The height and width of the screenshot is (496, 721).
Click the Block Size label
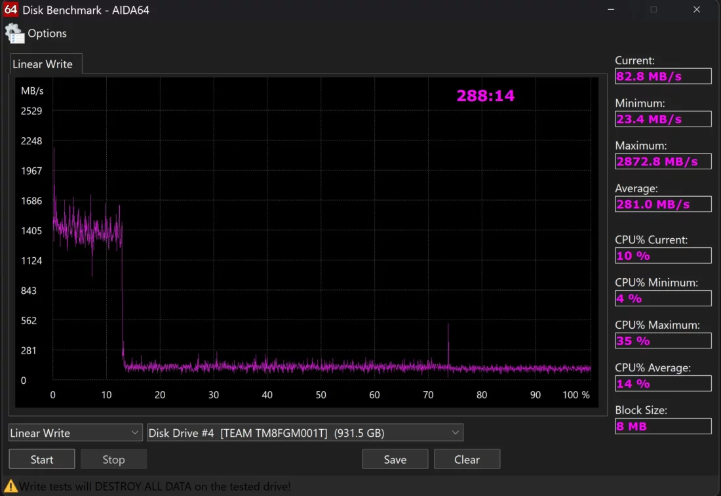point(641,410)
